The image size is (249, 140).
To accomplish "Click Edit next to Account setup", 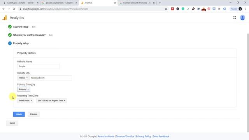I will [x=34, y=27].
